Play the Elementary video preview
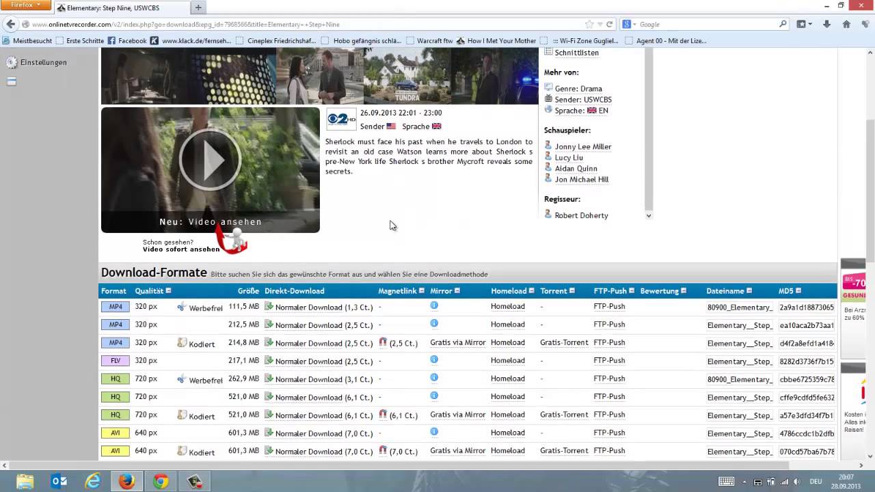Viewport: 875px width, 492px height. [x=210, y=160]
